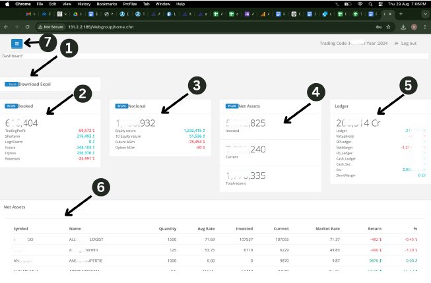Click the Profit badge on Notional card
The width and height of the screenshot is (431, 283).
click(x=121, y=106)
